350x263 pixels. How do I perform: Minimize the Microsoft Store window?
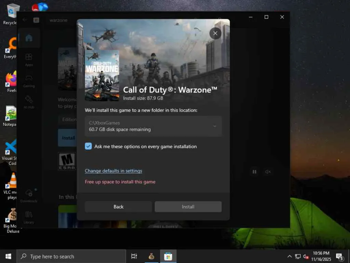pyautogui.click(x=251, y=17)
